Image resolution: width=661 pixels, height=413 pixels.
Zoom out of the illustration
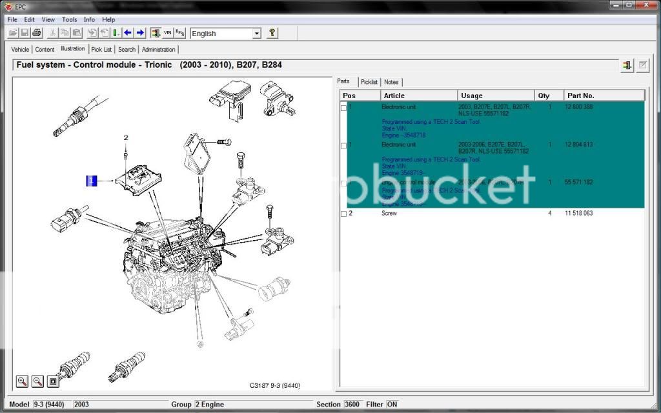37,381
